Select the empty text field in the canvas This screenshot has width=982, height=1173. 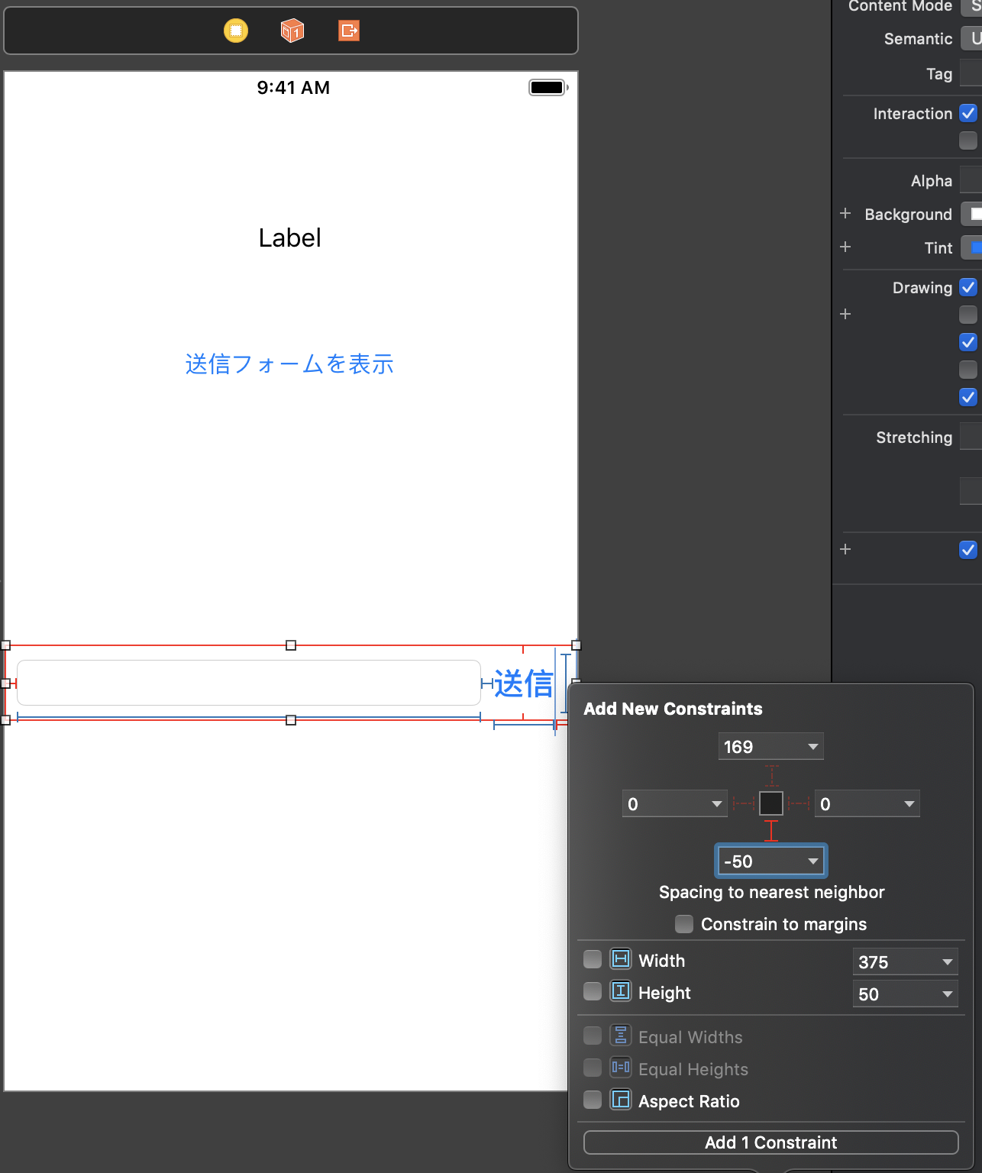tap(248, 681)
